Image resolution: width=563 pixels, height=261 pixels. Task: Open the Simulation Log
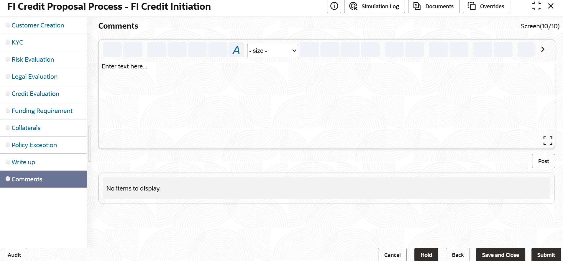(374, 6)
